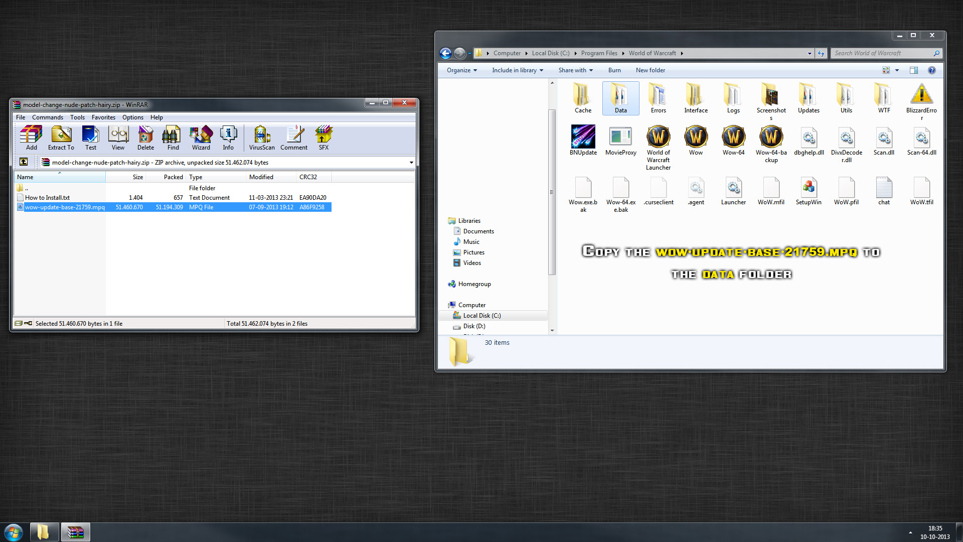Screen dimensions: 963x542
Task: Open the view options dropdown arrow
Action: [897, 70]
